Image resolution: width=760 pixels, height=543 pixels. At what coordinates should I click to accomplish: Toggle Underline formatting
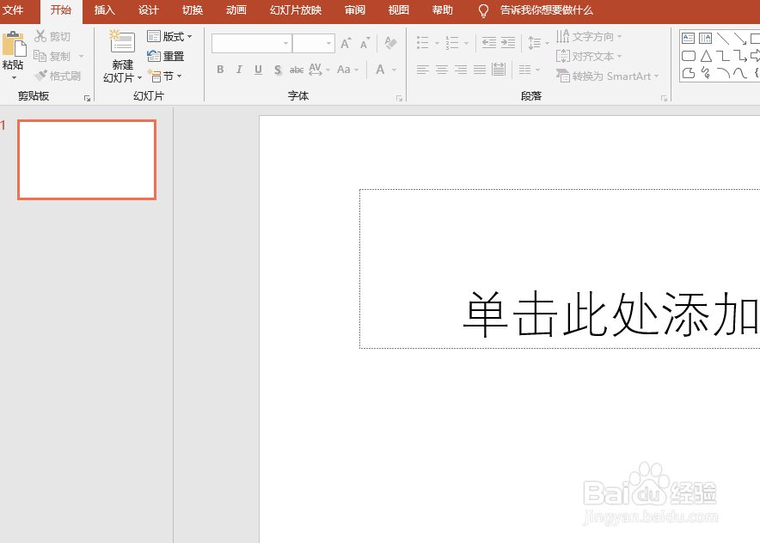pos(258,70)
